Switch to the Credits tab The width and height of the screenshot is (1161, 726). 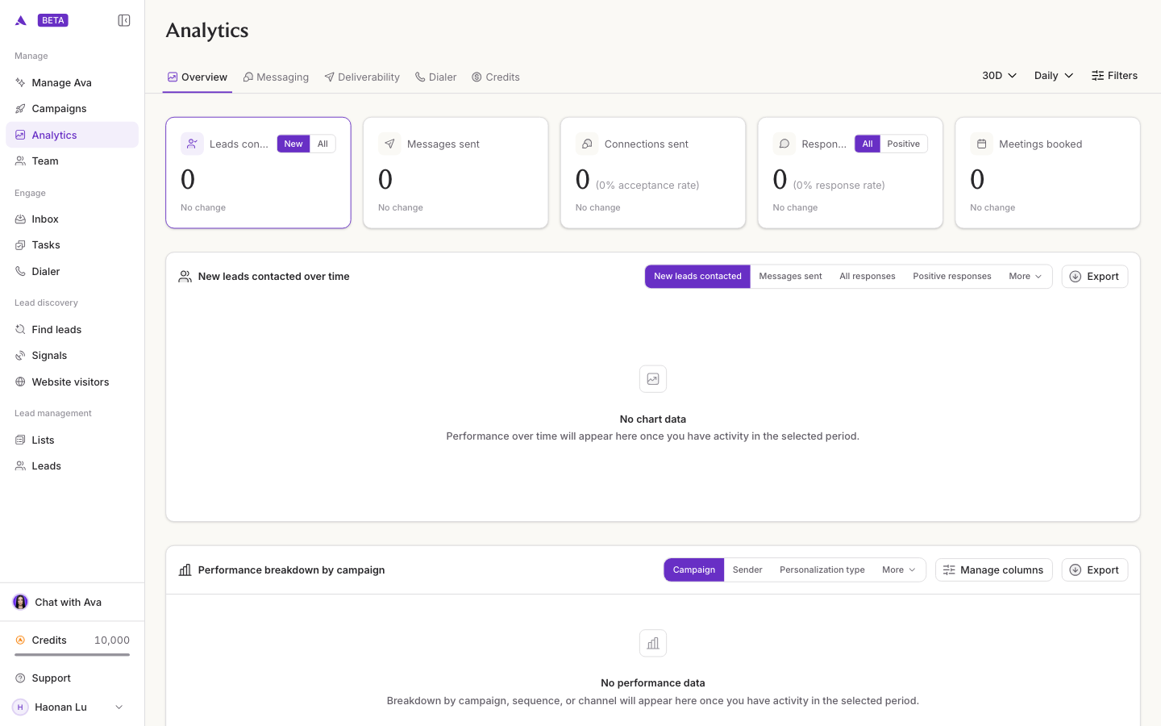[496, 77]
